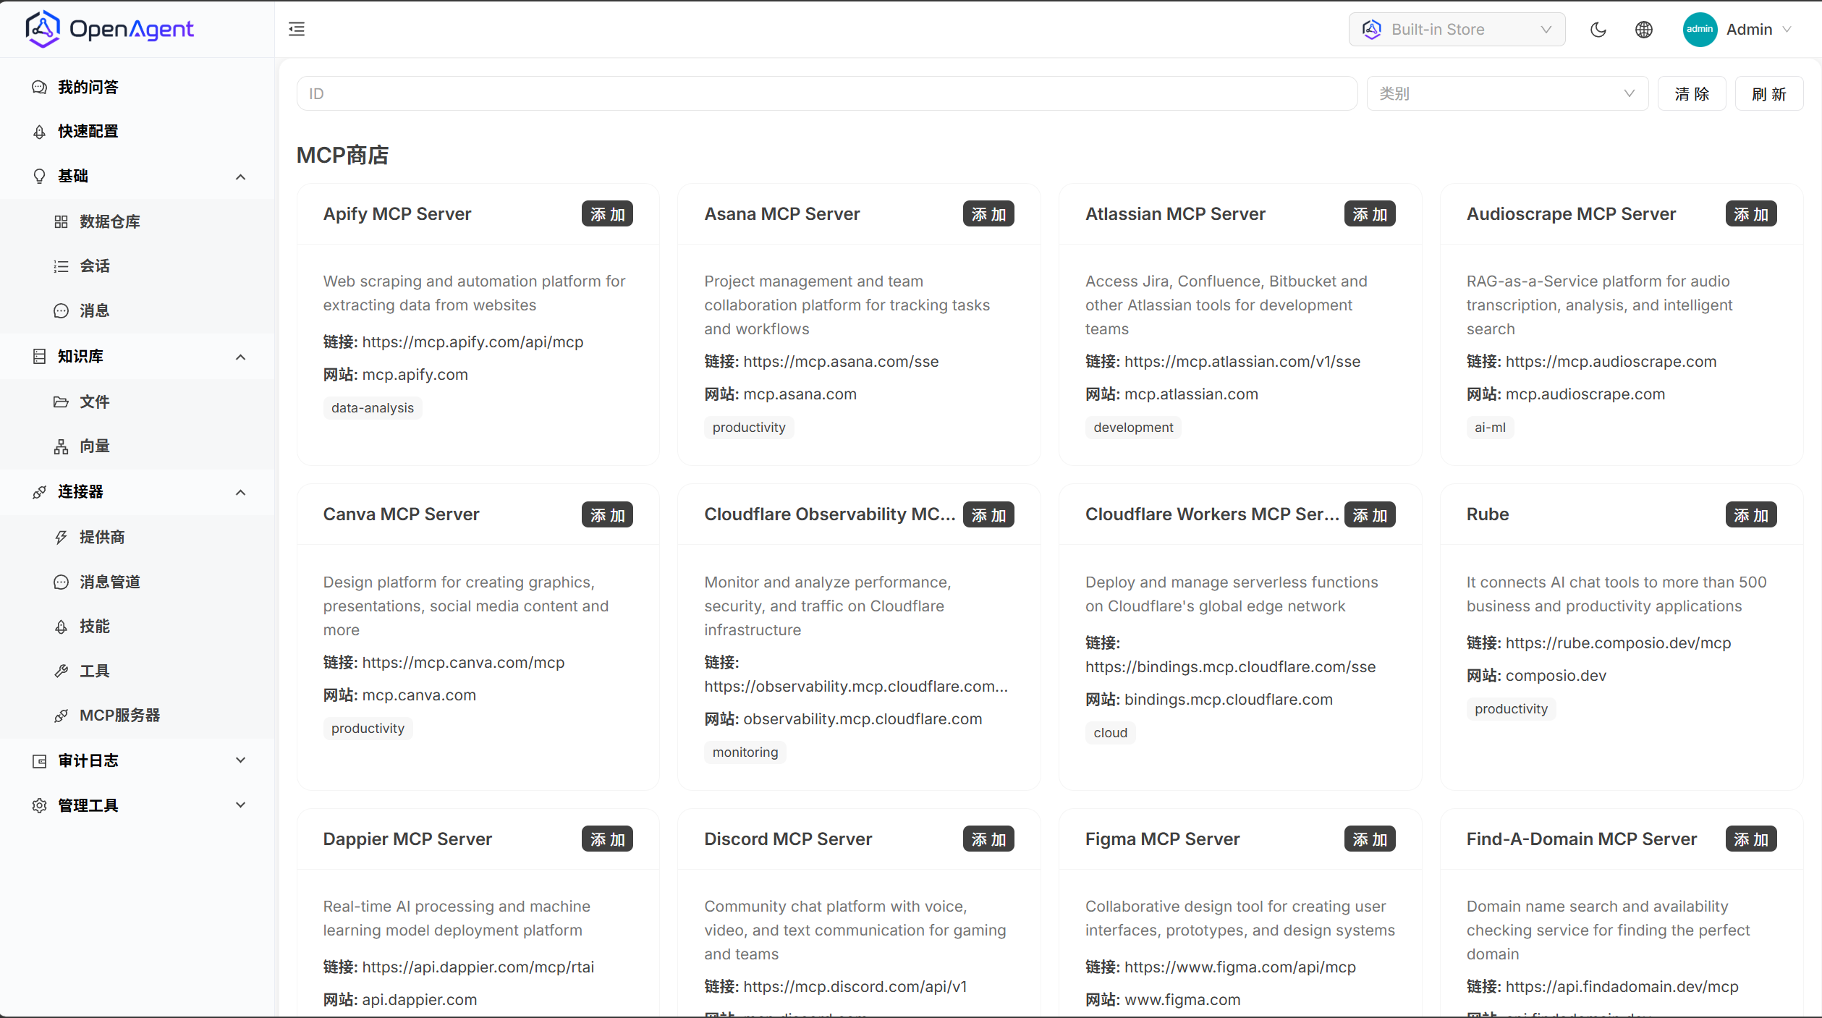Image resolution: width=1822 pixels, height=1018 pixels.
Task: Add the Cloudflare Workers MCP Server
Action: (x=1370, y=514)
